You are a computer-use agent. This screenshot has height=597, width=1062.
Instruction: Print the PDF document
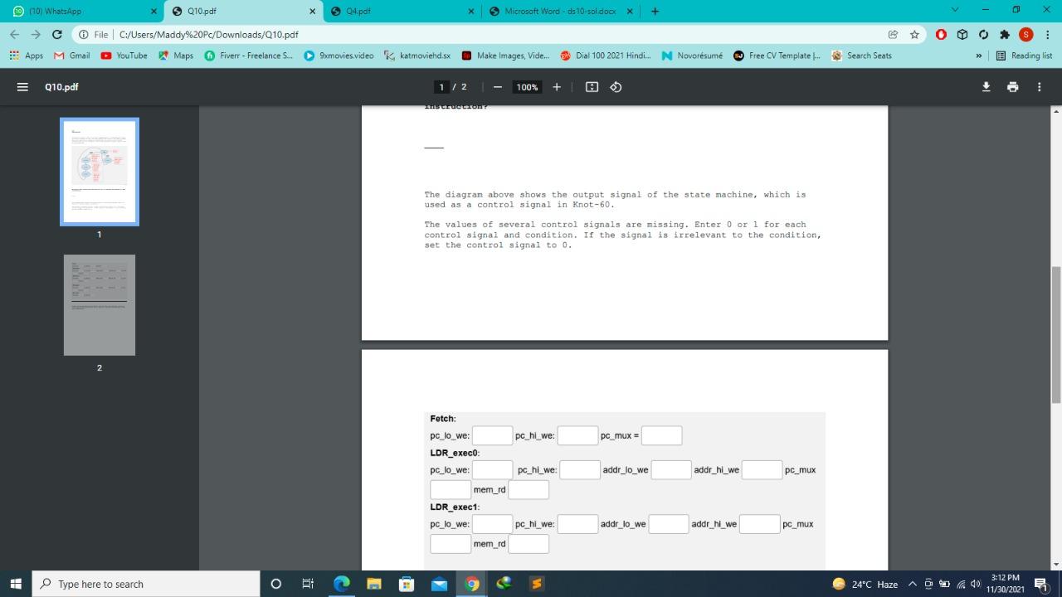[1012, 87]
